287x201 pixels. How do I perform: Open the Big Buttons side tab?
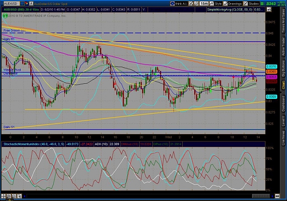(x=283, y=69)
